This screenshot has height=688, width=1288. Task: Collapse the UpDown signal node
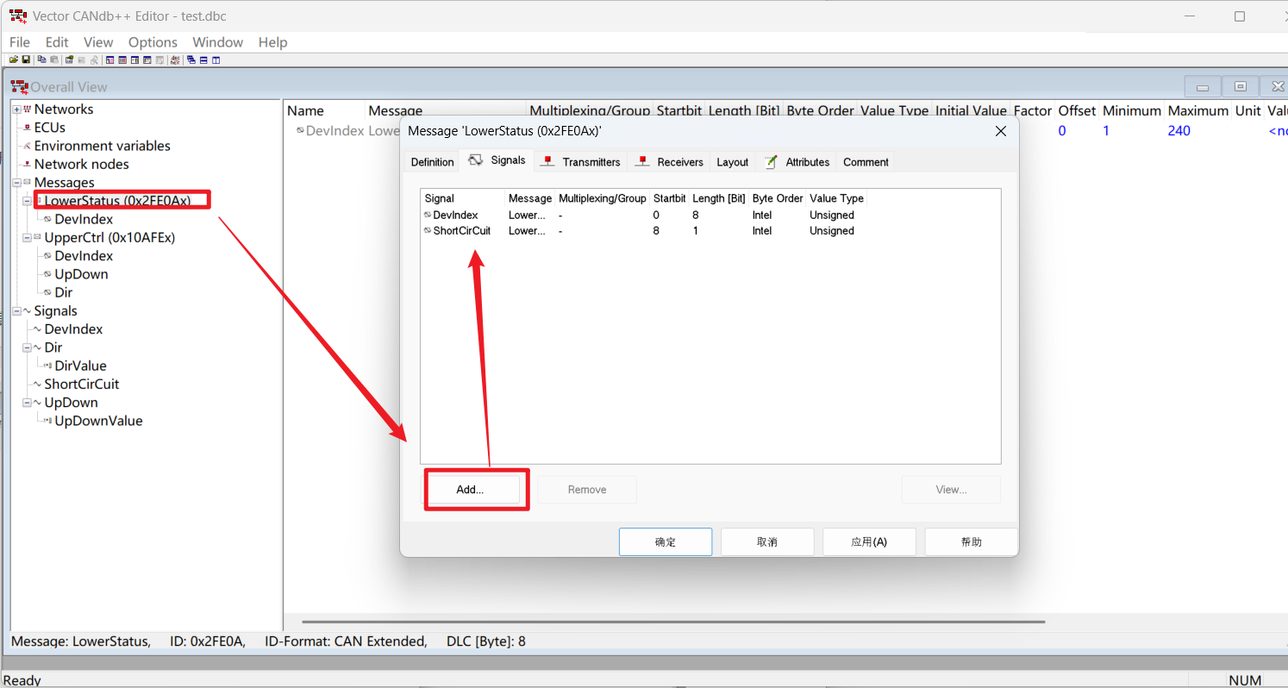[28, 403]
